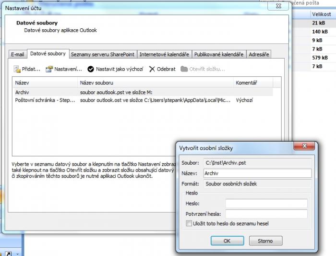This screenshot has height=256, width=336.
Task: Click the Storno button
Action: [x=265, y=241]
